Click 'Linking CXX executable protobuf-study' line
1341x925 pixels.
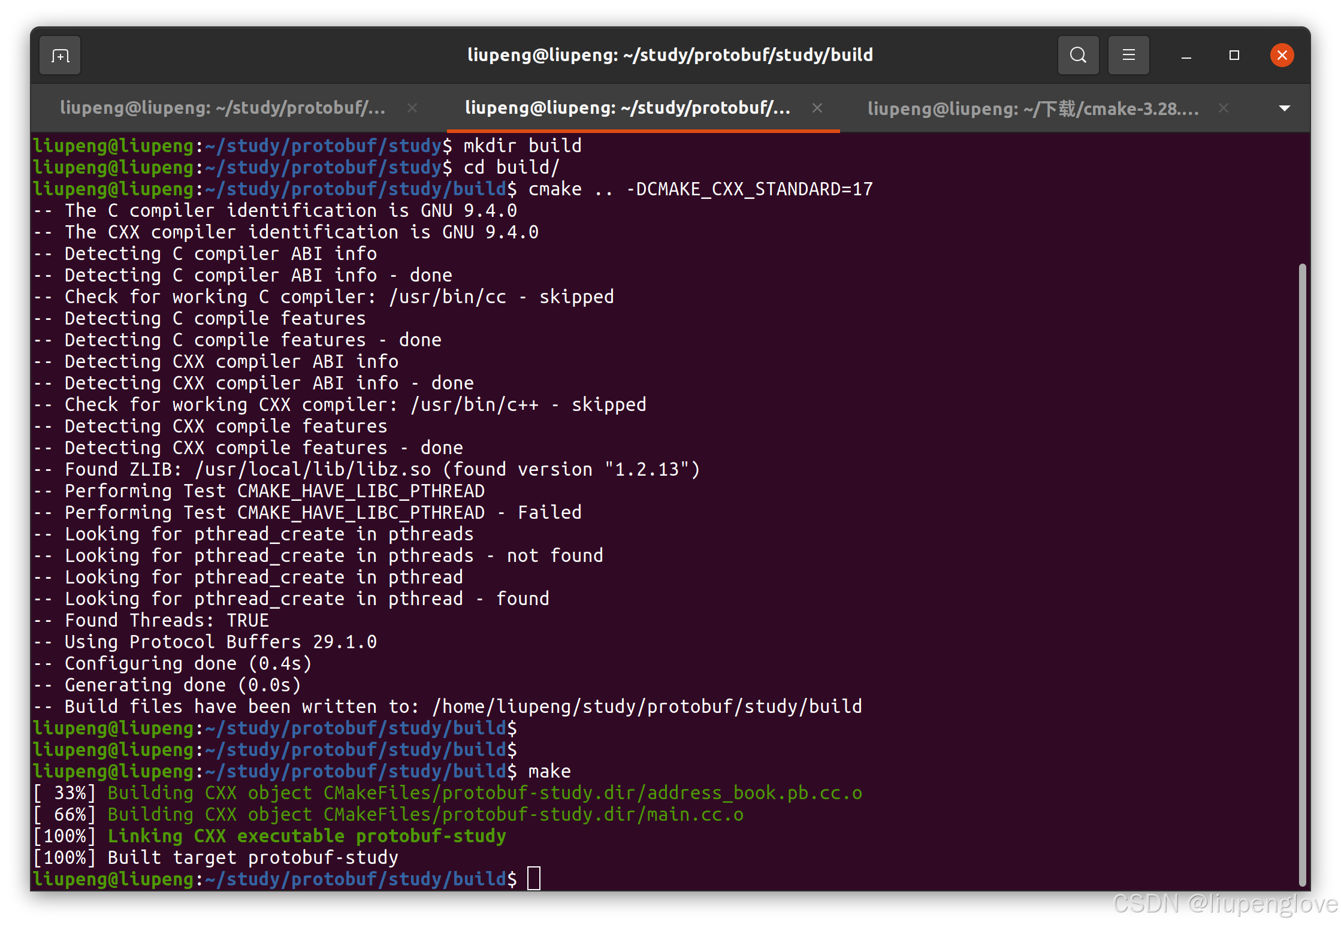(x=270, y=836)
